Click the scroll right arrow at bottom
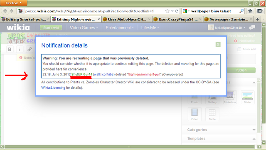The image size is (266, 150). 259,147
